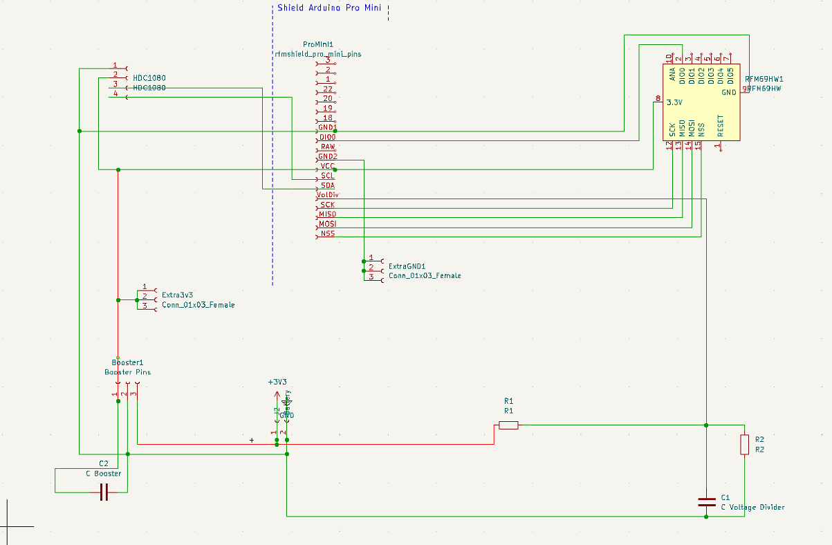Screen dimensions: 832x545
Task: Click the 3.3V pin label inside RFM69HW
Action: click(674, 102)
